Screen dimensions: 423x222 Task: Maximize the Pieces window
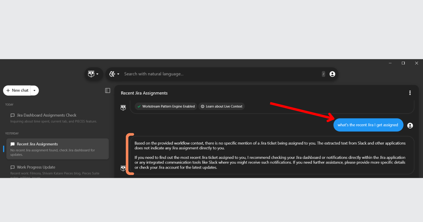[x=403, y=63]
